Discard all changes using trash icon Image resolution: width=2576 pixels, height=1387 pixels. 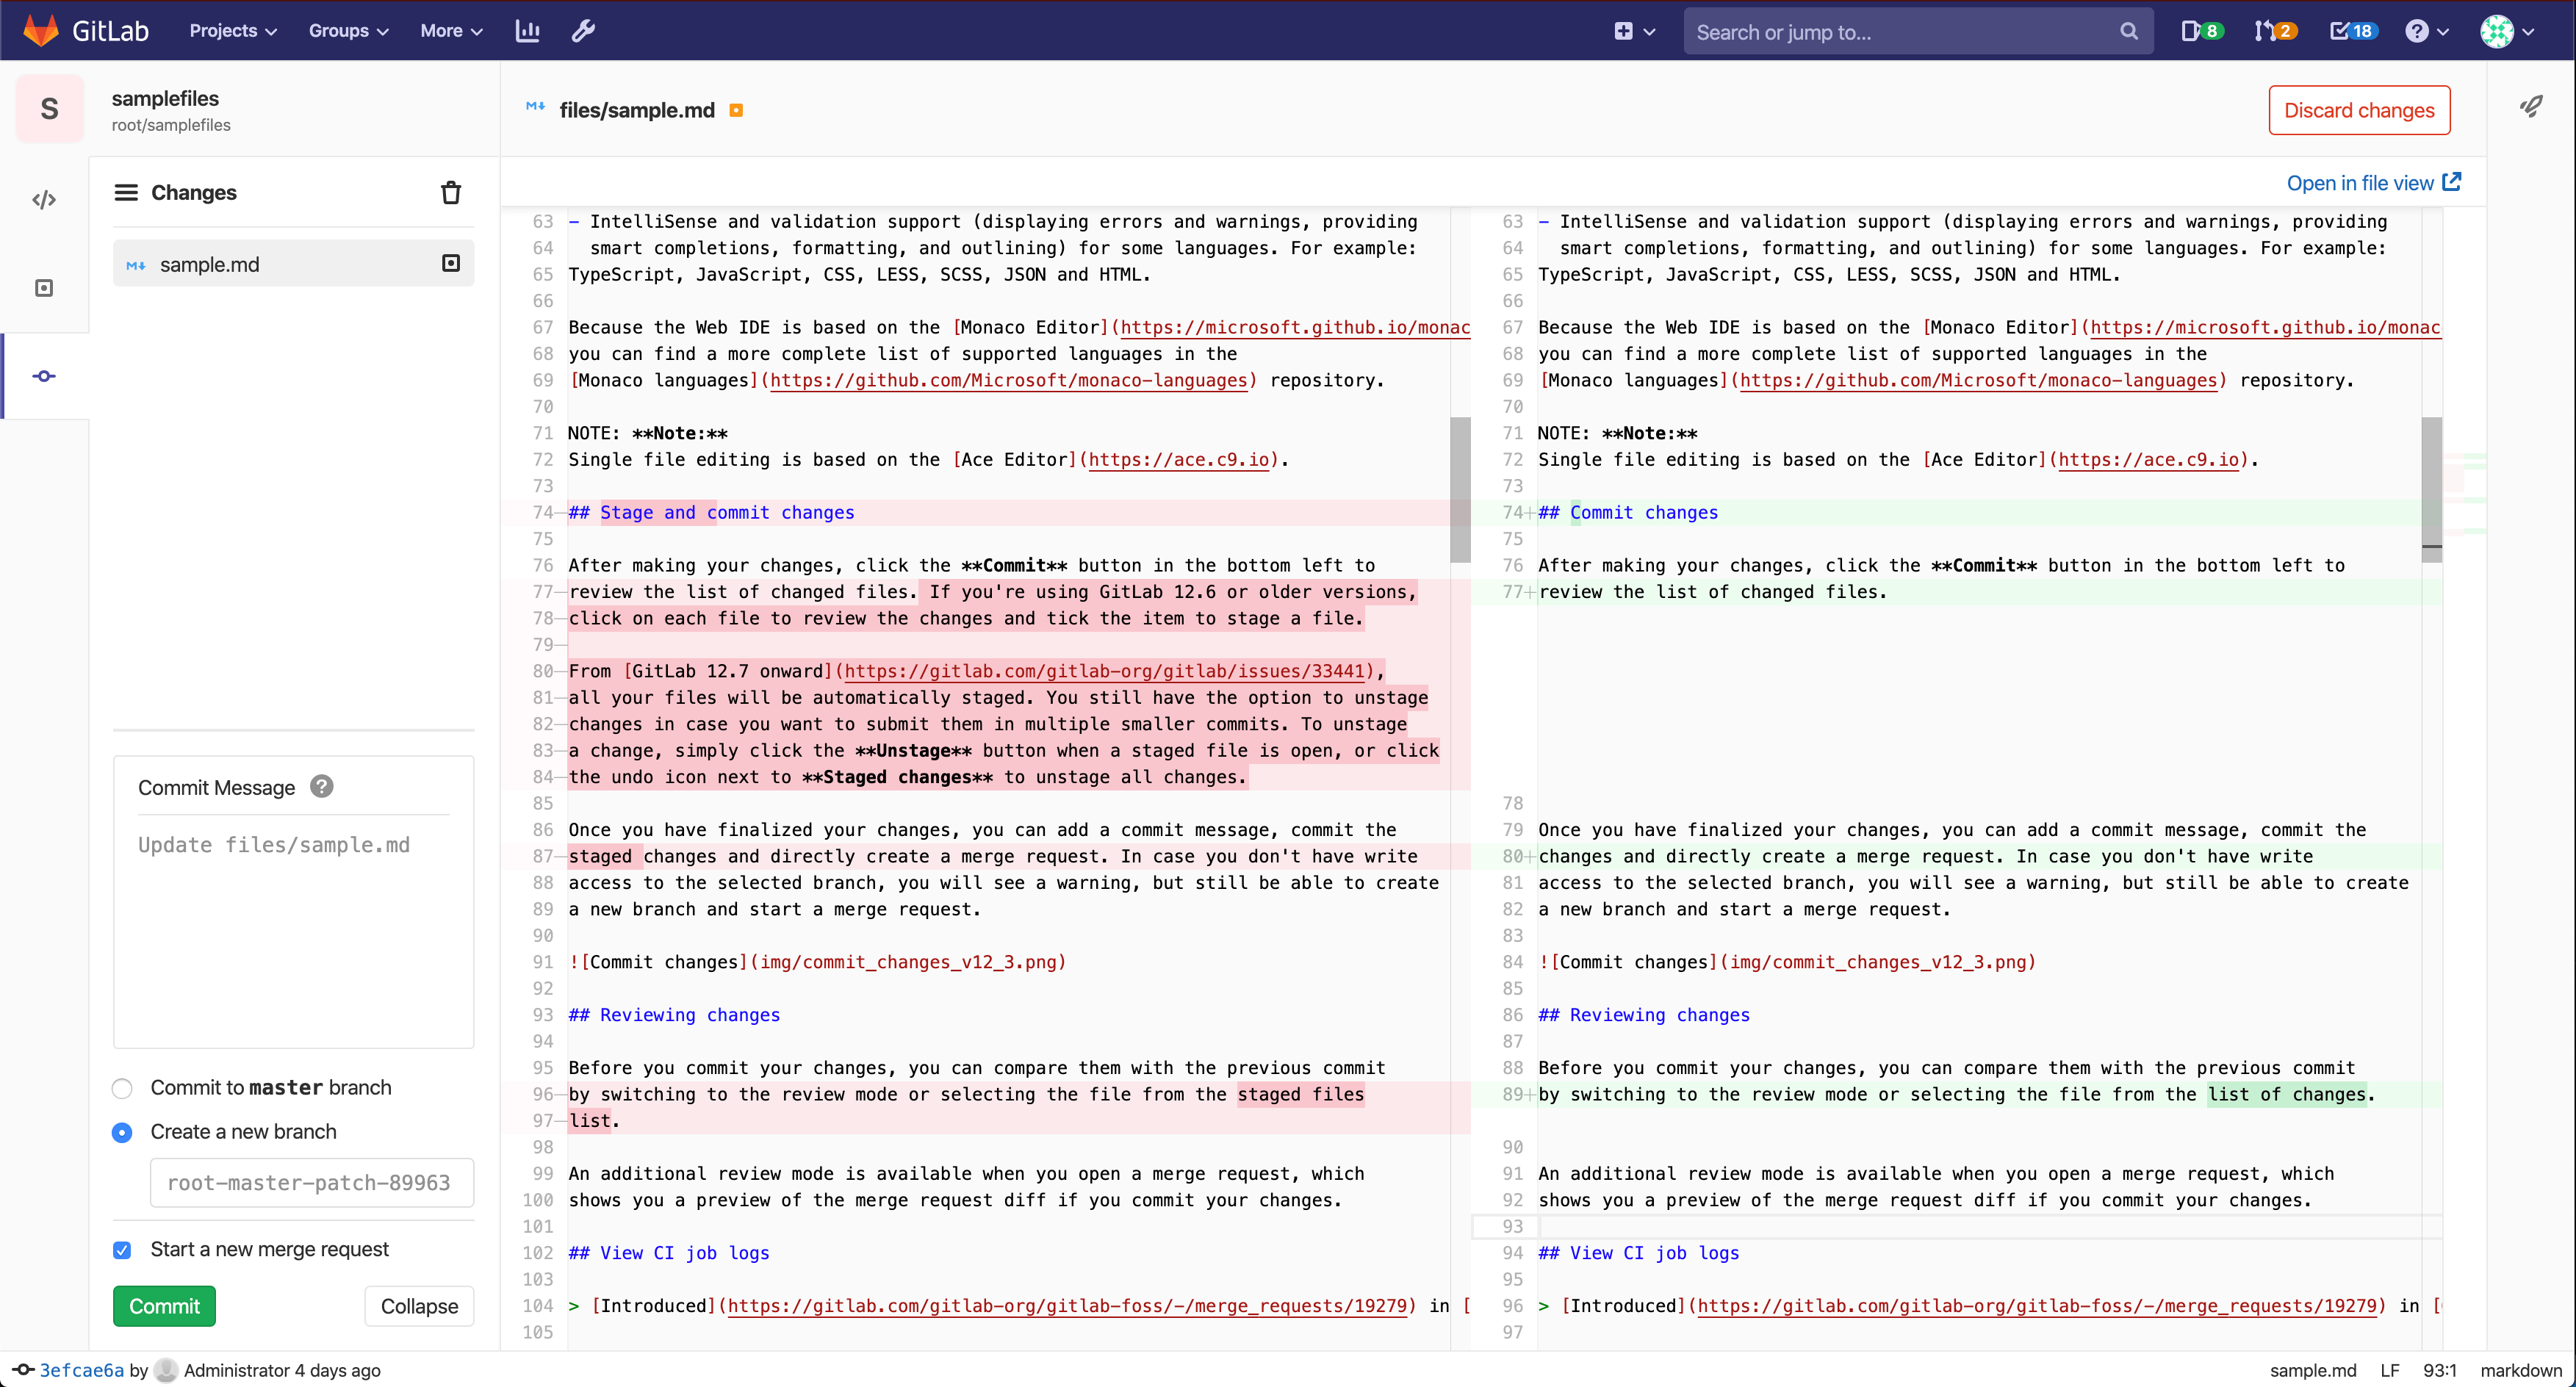(451, 192)
